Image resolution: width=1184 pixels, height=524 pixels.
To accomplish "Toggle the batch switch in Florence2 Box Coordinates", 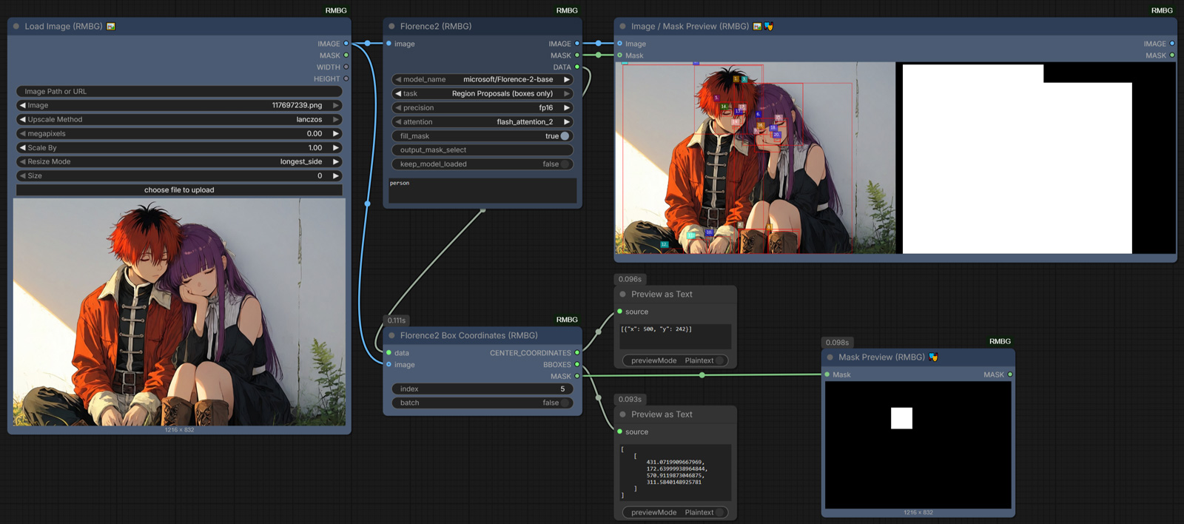I will pos(565,403).
